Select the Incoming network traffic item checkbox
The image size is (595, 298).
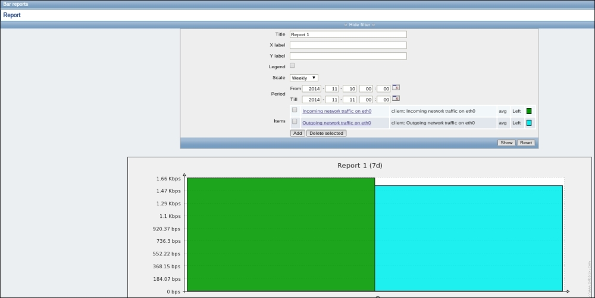click(x=295, y=110)
